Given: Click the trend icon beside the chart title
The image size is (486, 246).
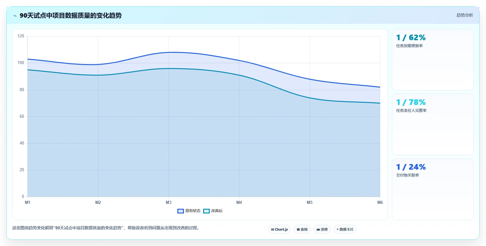Looking at the screenshot, I should (15, 16).
